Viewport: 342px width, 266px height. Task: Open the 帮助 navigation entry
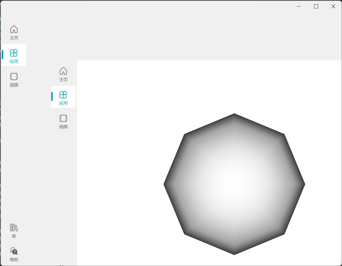pos(14,254)
